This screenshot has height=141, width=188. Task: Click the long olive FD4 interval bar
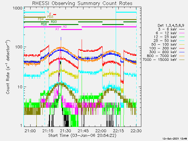pos(91,19)
